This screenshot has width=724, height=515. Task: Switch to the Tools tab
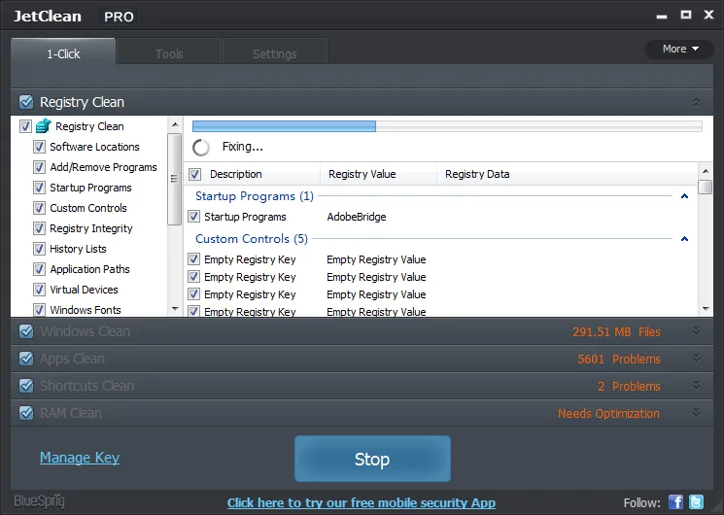pyautogui.click(x=169, y=51)
